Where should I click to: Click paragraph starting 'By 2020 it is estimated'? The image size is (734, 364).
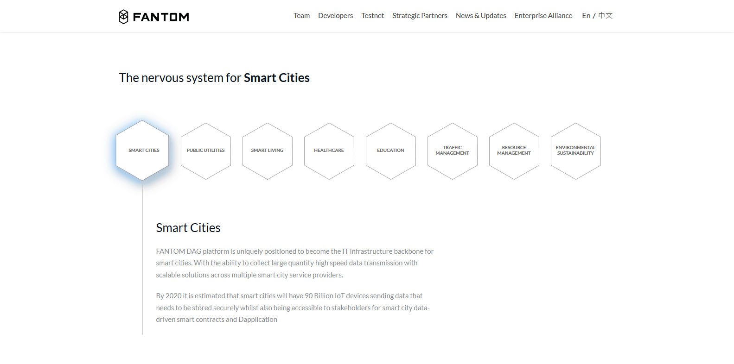pos(293,308)
